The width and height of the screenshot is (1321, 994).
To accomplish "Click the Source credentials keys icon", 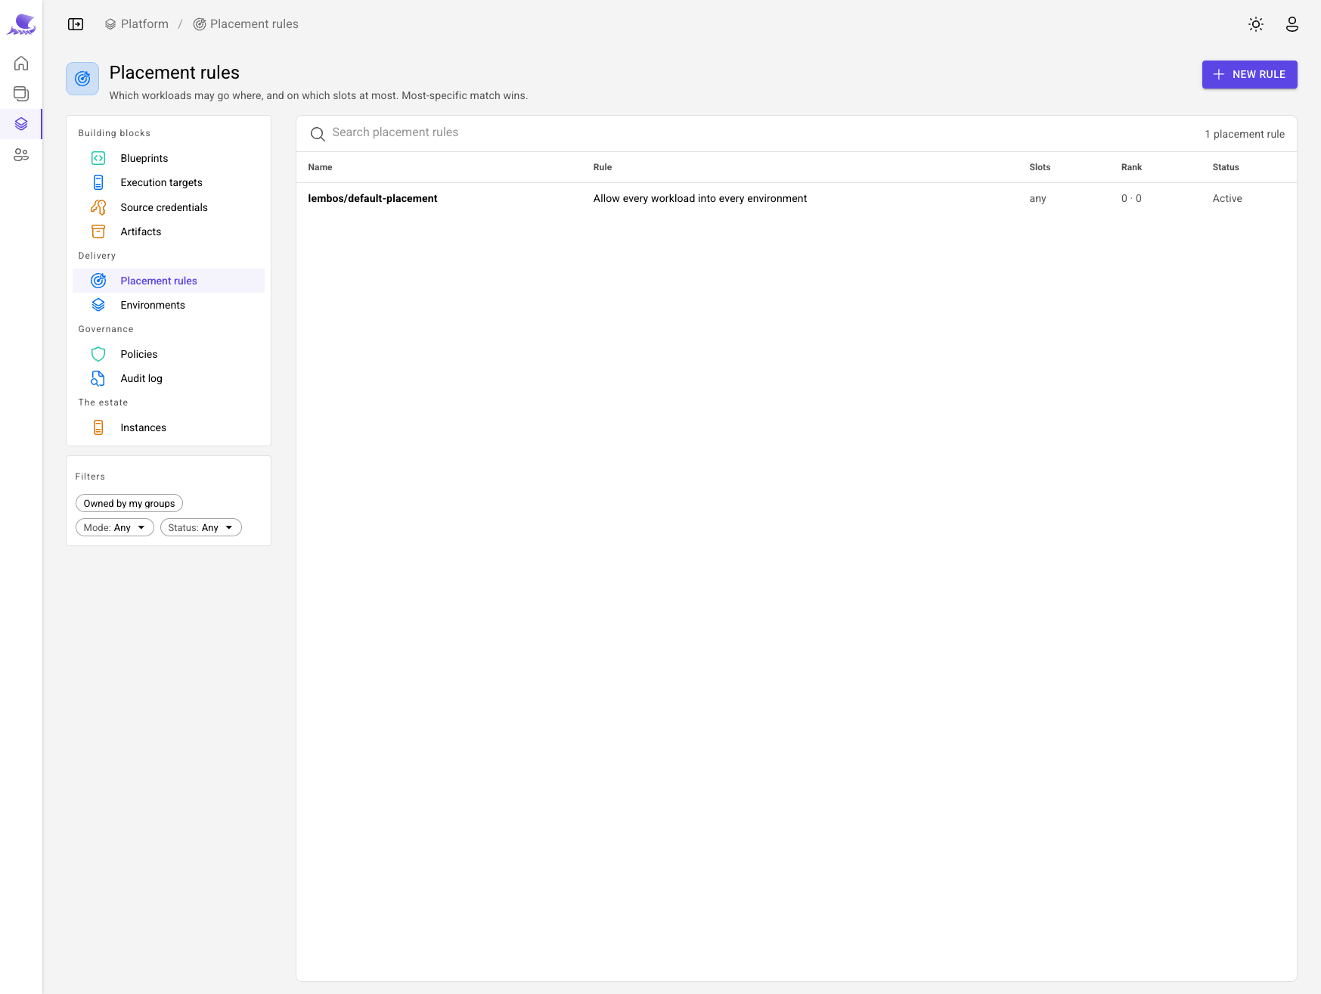I will (x=98, y=207).
